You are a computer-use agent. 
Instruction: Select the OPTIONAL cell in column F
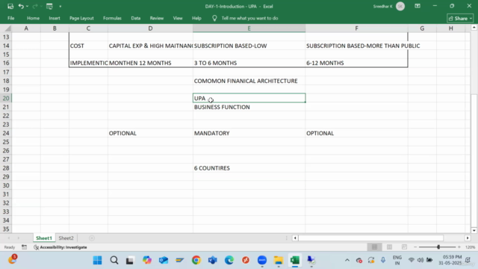tap(356, 133)
